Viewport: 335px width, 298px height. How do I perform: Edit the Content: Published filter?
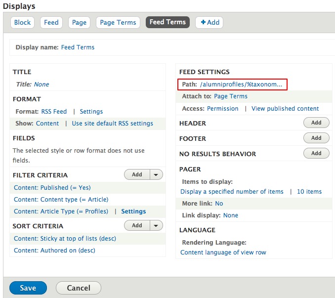tap(52, 188)
